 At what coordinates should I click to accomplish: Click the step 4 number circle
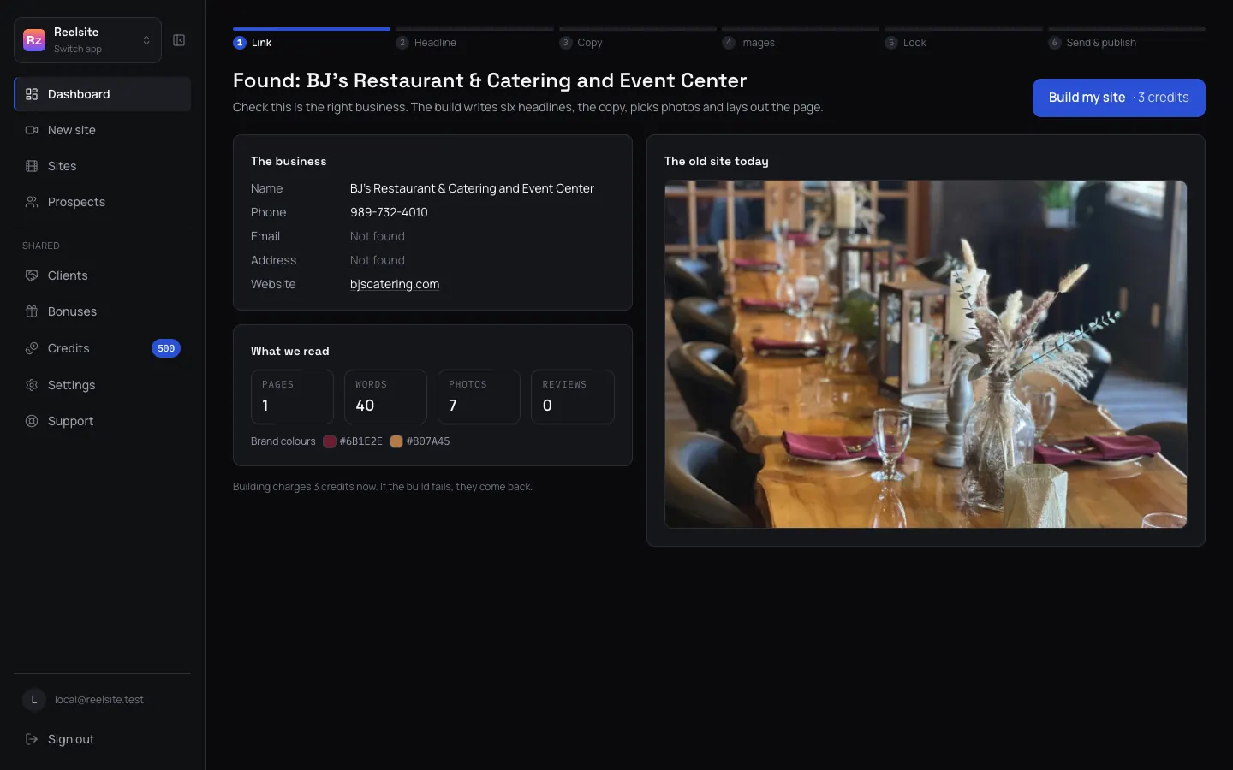[729, 43]
